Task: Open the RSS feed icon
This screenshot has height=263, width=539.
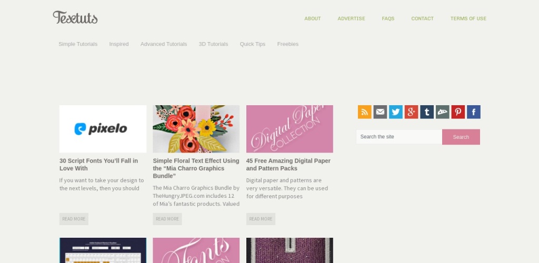Action: pos(364,112)
